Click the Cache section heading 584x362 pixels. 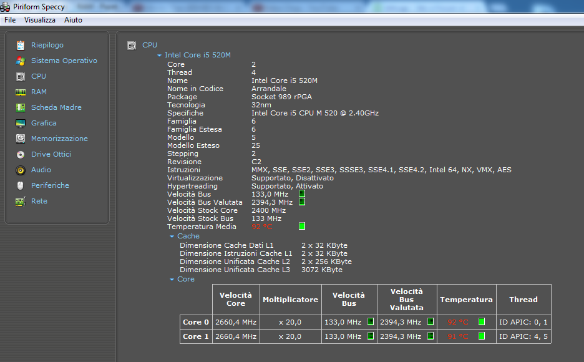[188, 236]
